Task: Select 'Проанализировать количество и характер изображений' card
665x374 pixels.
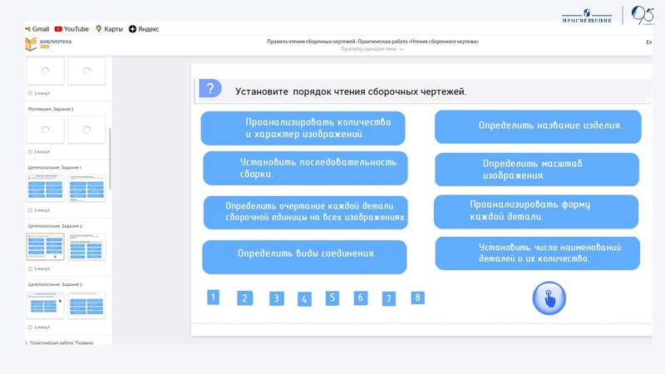Action: (x=303, y=128)
